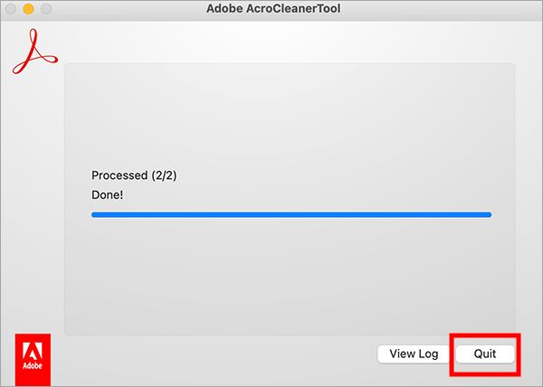Click the word "Processed" in the status line
Viewport: 543px width, 387px height.
(119, 175)
